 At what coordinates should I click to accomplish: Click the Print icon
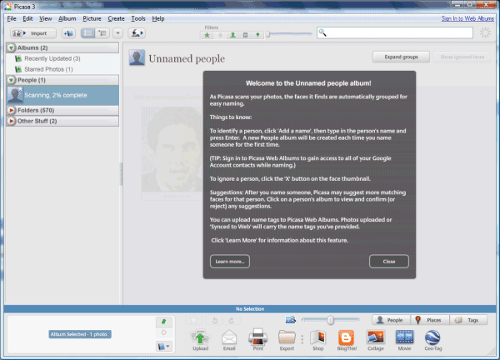pos(258,340)
